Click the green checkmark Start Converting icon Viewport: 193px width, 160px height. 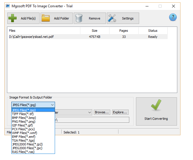coord(156,105)
